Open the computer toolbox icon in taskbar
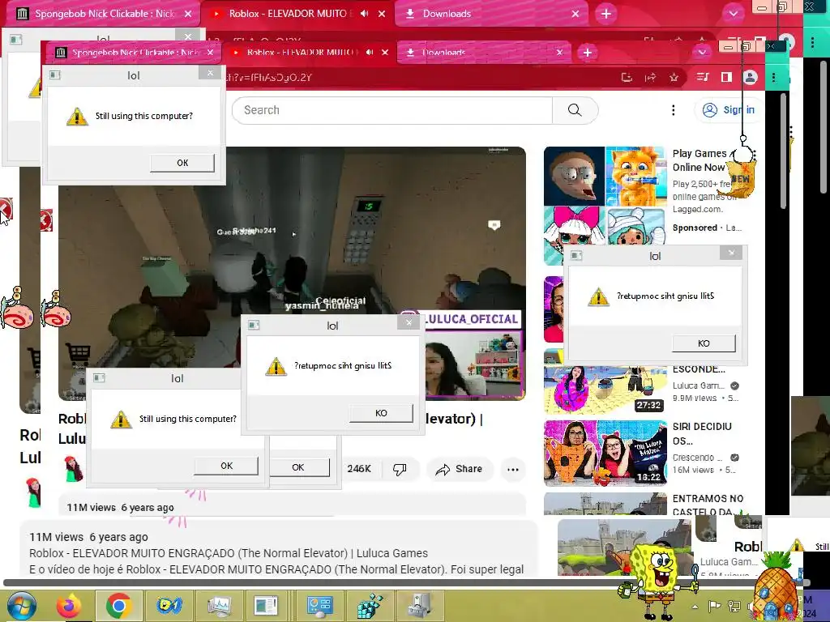The height and width of the screenshot is (622, 830). pos(419,606)
